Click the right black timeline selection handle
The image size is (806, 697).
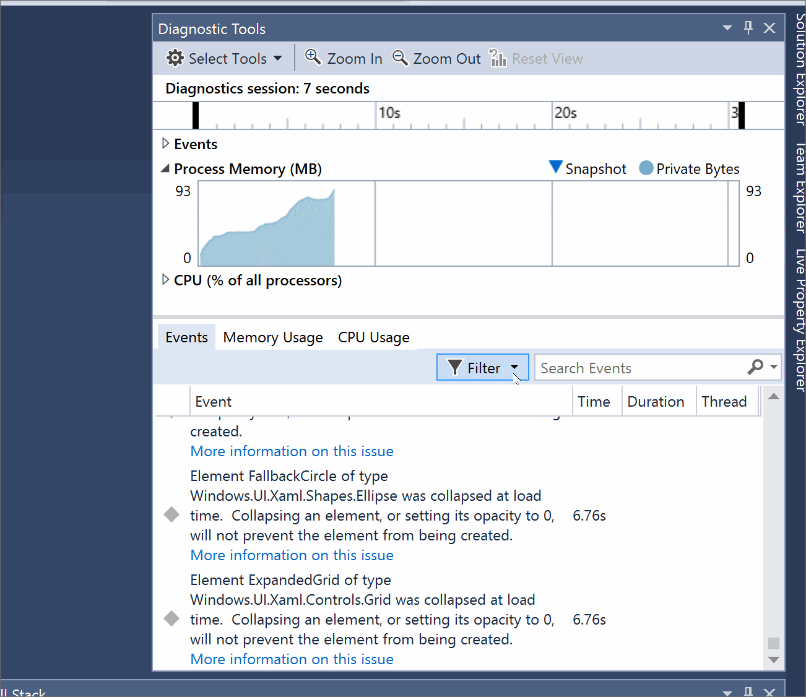[x=742, y=115]
